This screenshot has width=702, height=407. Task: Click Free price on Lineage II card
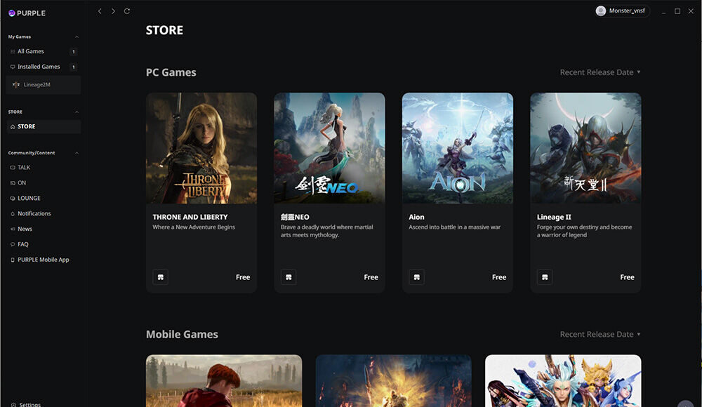pyautogui.click(x=627, y=277)
